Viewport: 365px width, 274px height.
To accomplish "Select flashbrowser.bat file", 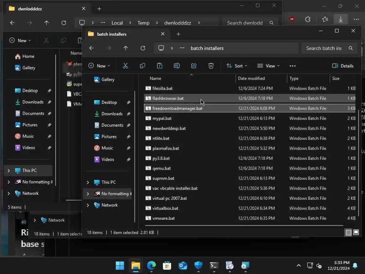I will click(250, 98).
